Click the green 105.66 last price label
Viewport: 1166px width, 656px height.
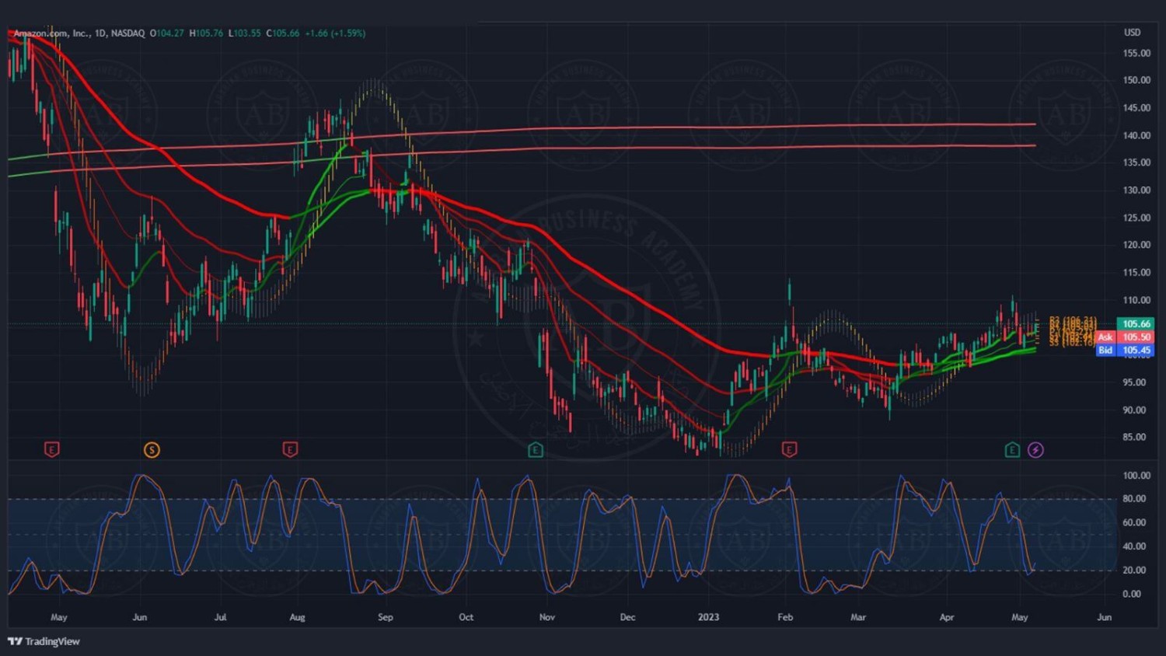[x=1136, y=323]
